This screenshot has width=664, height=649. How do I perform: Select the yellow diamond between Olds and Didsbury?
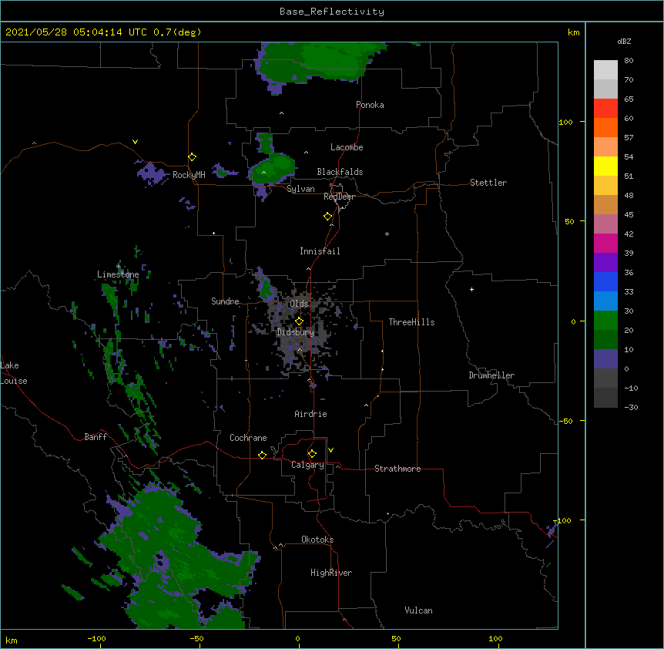[299, 321]
